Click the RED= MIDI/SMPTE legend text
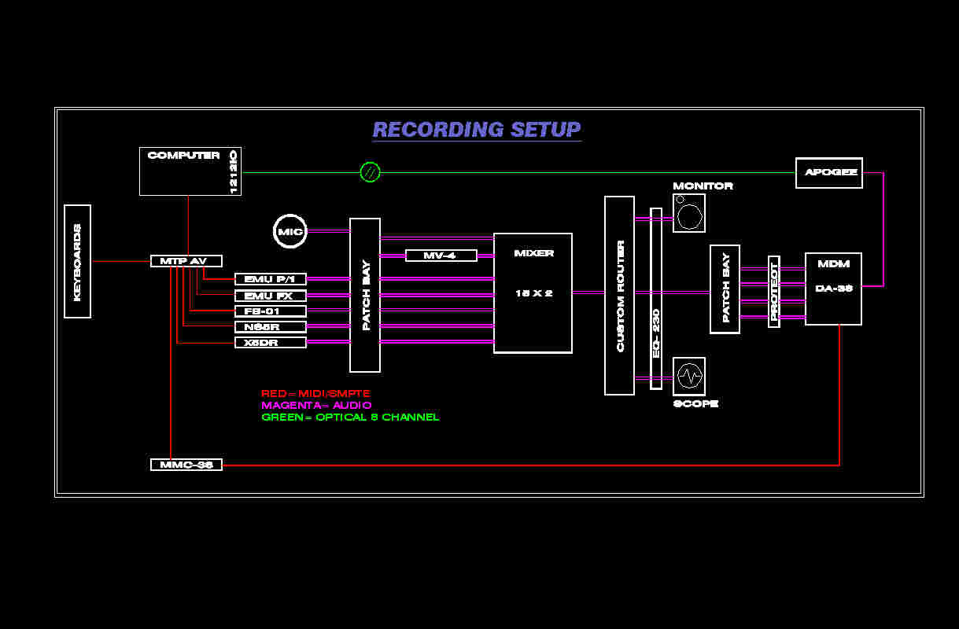The width and height of the screenshot is (959, 629). tap(315, 393)
